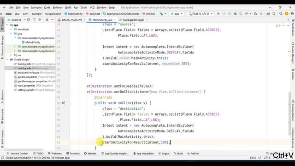Open the App Quality Insights tool window
The width and height of the screenshot is (295, 166).
click(x=114, y=154)
